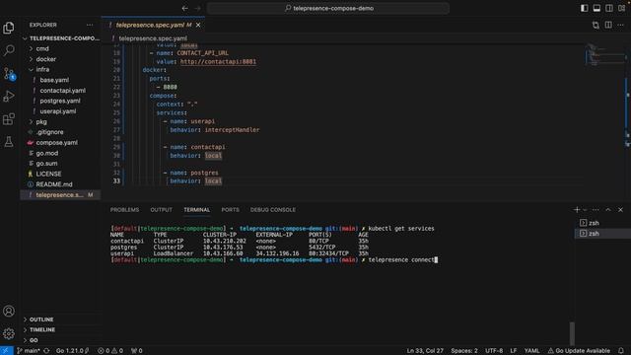The image size is (631, 355).
Task: Expand the GO section
Action: coord(60,340)
